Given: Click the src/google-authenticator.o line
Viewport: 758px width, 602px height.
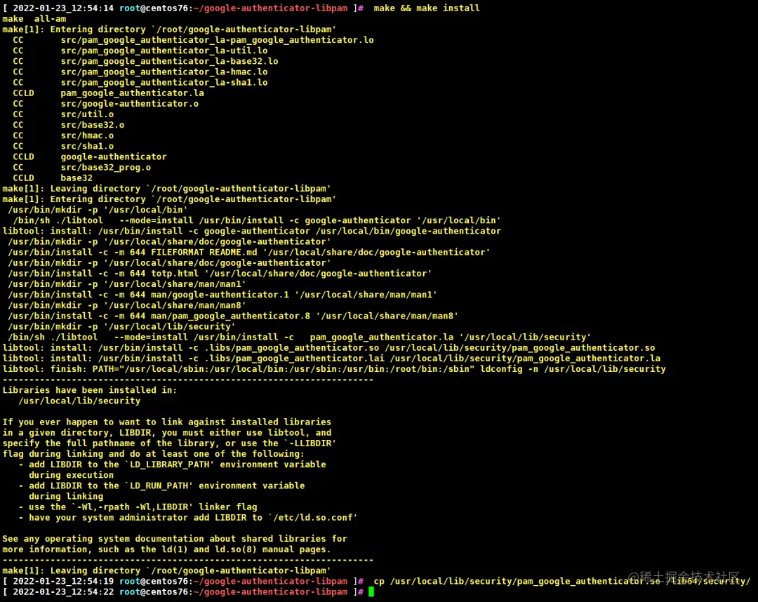Looking at the screenshot, I should [x=106, y=104].
